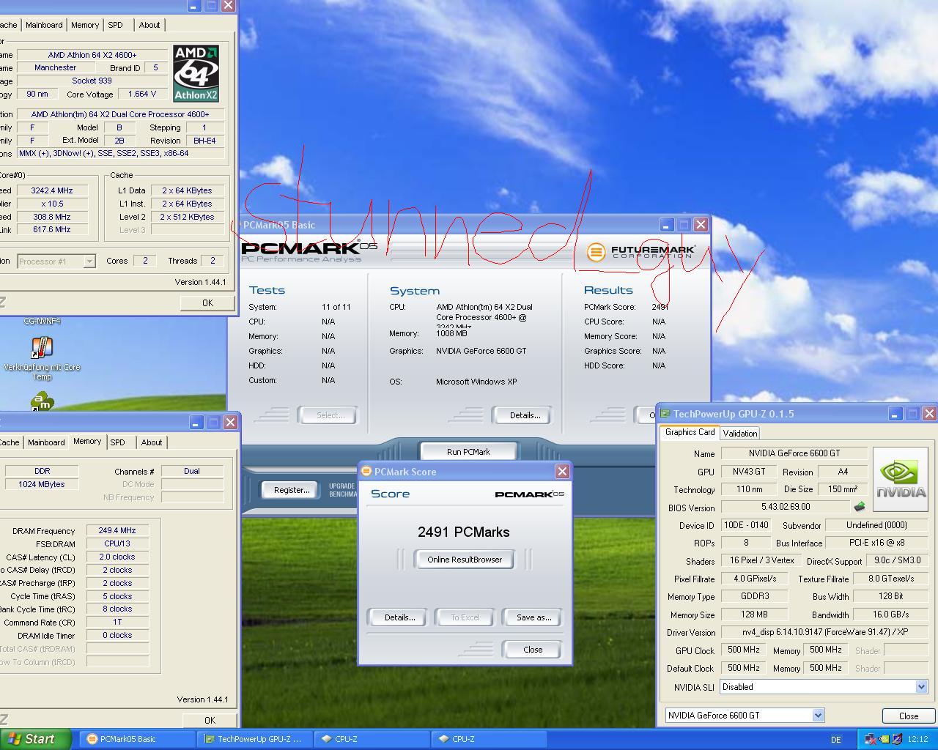Screen dimensions: 938x750
Task: Click the Core Voltage value 1.664 V
Action: (141, 94)
